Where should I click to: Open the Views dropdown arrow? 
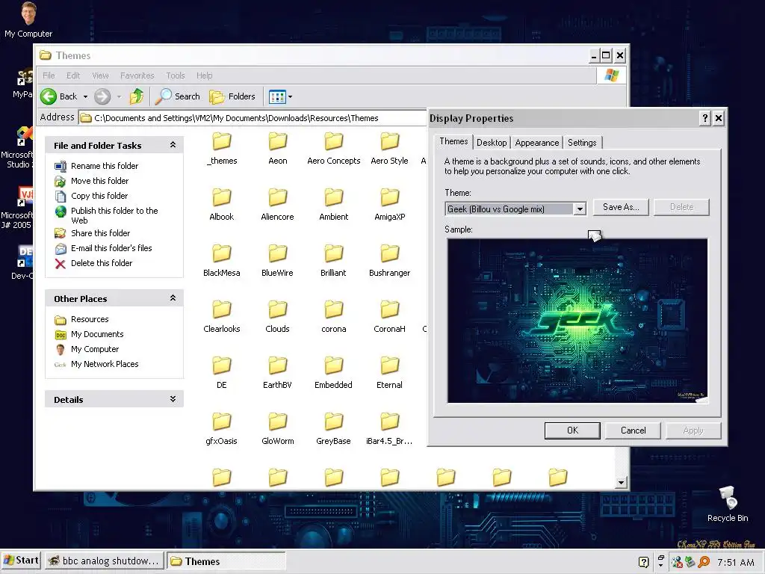point(291,96)
